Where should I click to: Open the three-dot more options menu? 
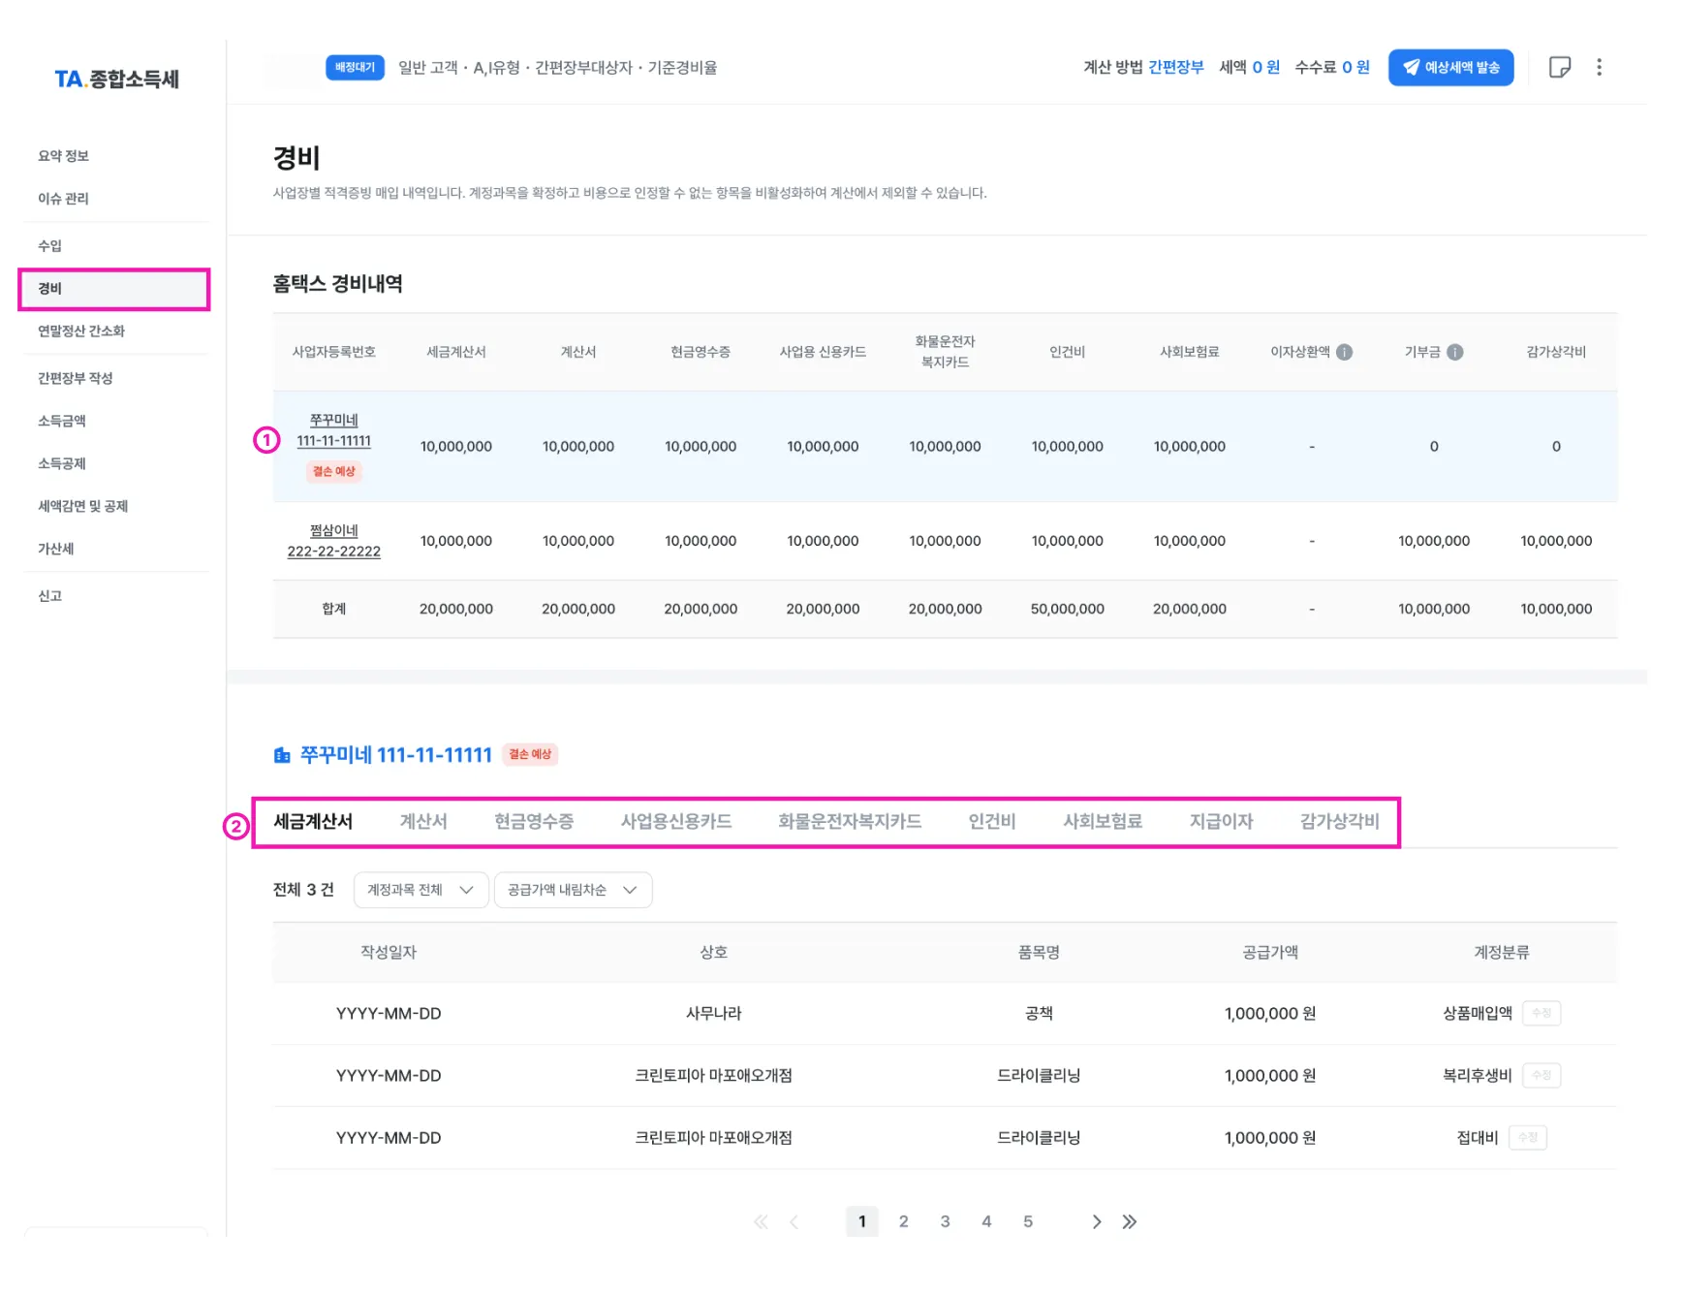[1599, 67]
